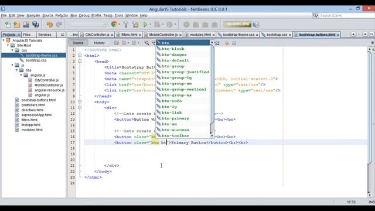Collapse the angular.js folder node
Image resolution: width=375 pixels, height=211 pixels.
click(x=21, y=75)
